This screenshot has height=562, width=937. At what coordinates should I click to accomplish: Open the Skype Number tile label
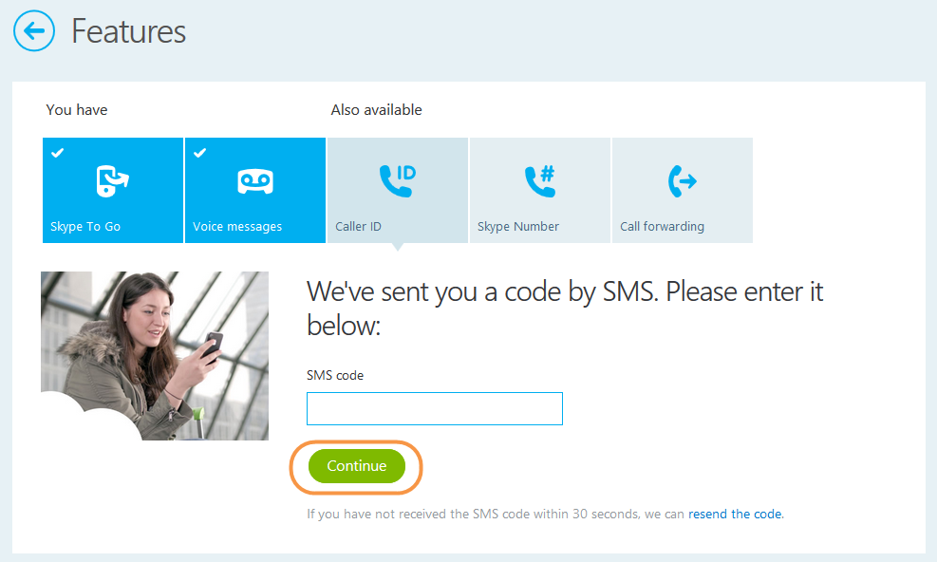coord(518,227)
